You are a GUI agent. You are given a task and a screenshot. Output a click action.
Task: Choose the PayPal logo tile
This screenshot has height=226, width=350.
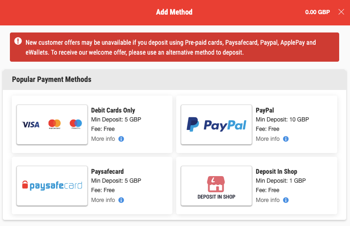(216, 125)
